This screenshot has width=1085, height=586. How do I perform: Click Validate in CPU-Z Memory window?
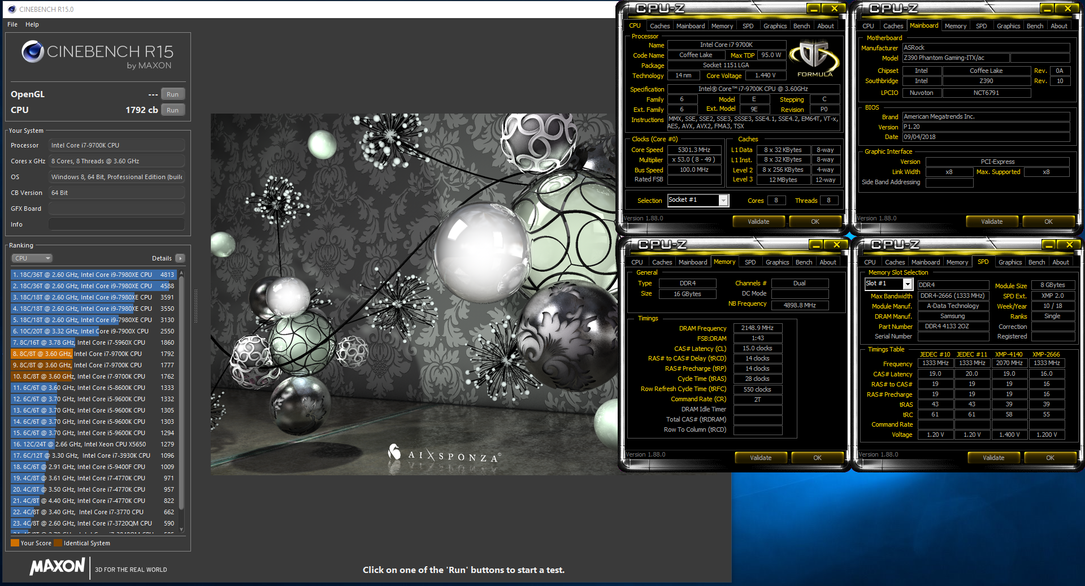761,458
